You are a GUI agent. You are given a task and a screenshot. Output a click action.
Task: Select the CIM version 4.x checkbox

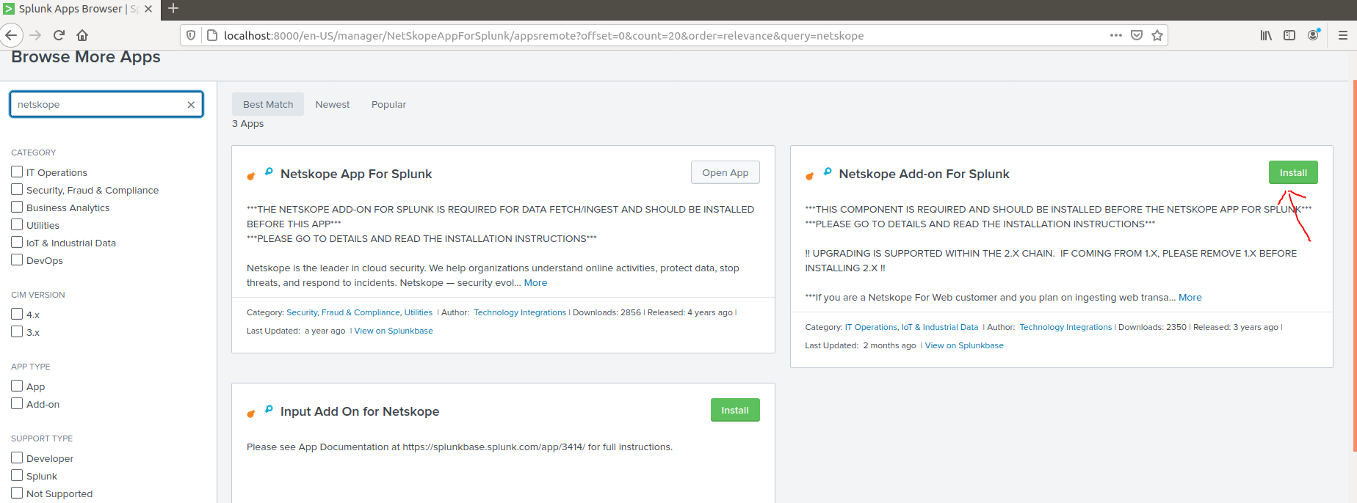[17, 314]
